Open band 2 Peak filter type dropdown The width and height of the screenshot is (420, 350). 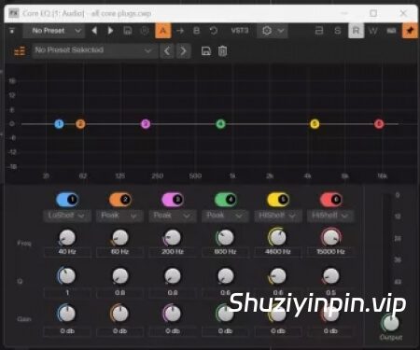point(120,216)
